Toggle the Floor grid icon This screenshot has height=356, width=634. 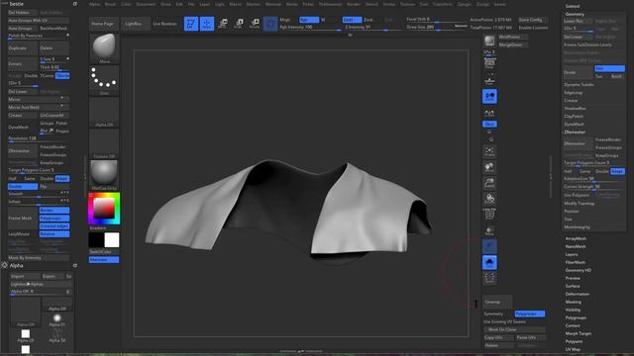[x=489, y=80]
